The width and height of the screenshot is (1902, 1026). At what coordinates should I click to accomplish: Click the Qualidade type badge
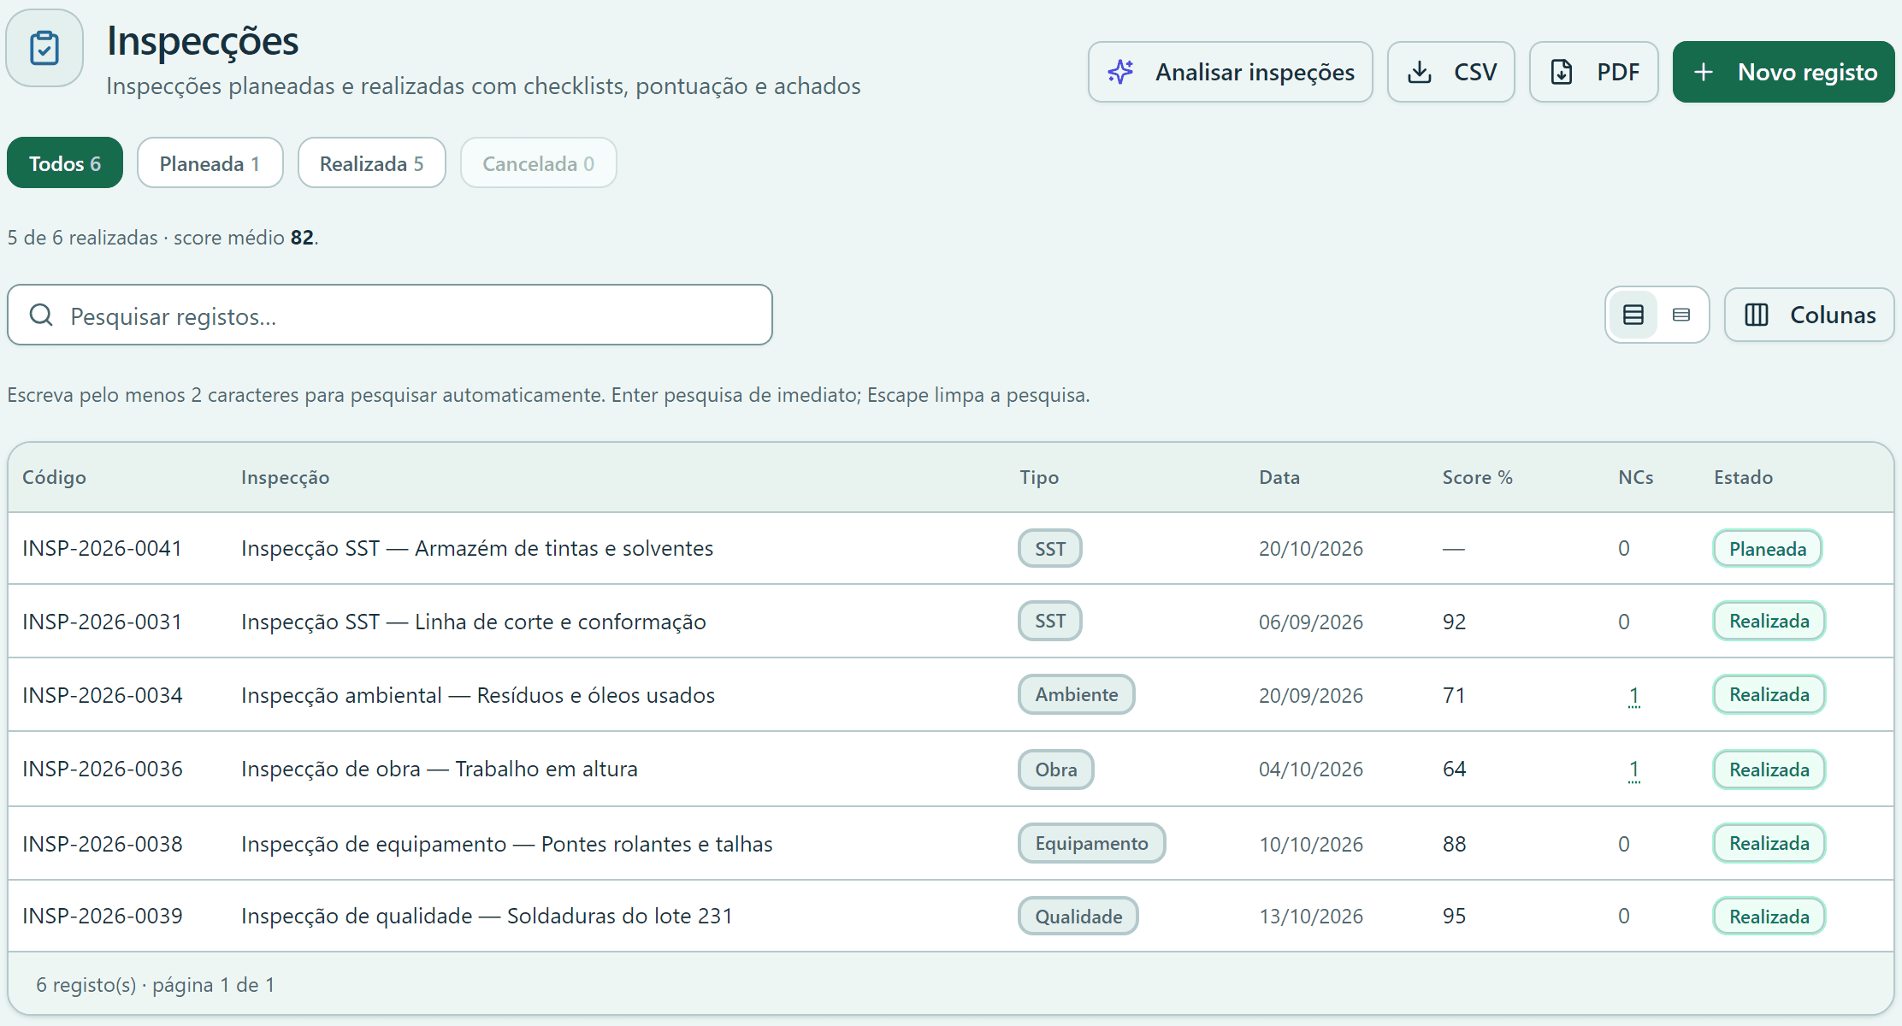(1078, 917)
